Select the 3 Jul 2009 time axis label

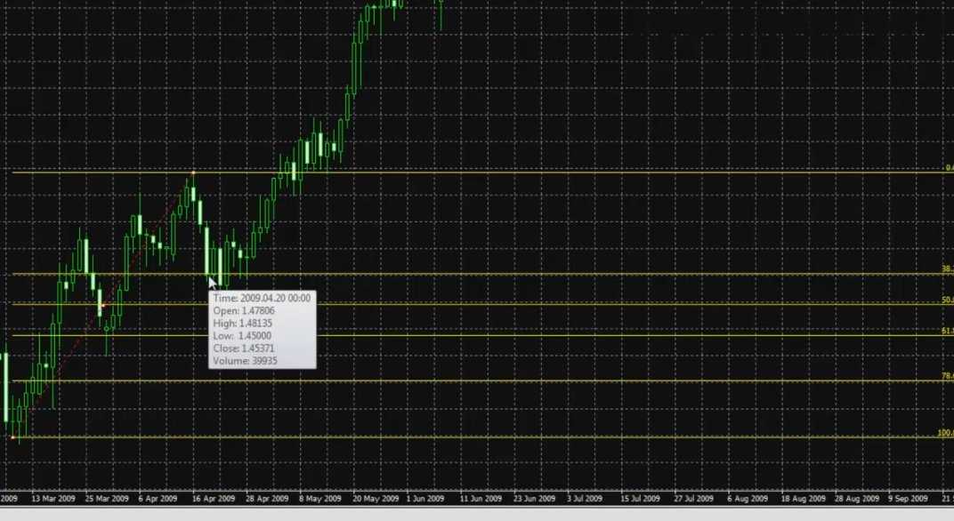point(589,499)
